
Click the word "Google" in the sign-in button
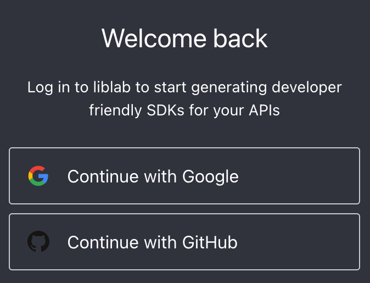click(x=210, y=176)
